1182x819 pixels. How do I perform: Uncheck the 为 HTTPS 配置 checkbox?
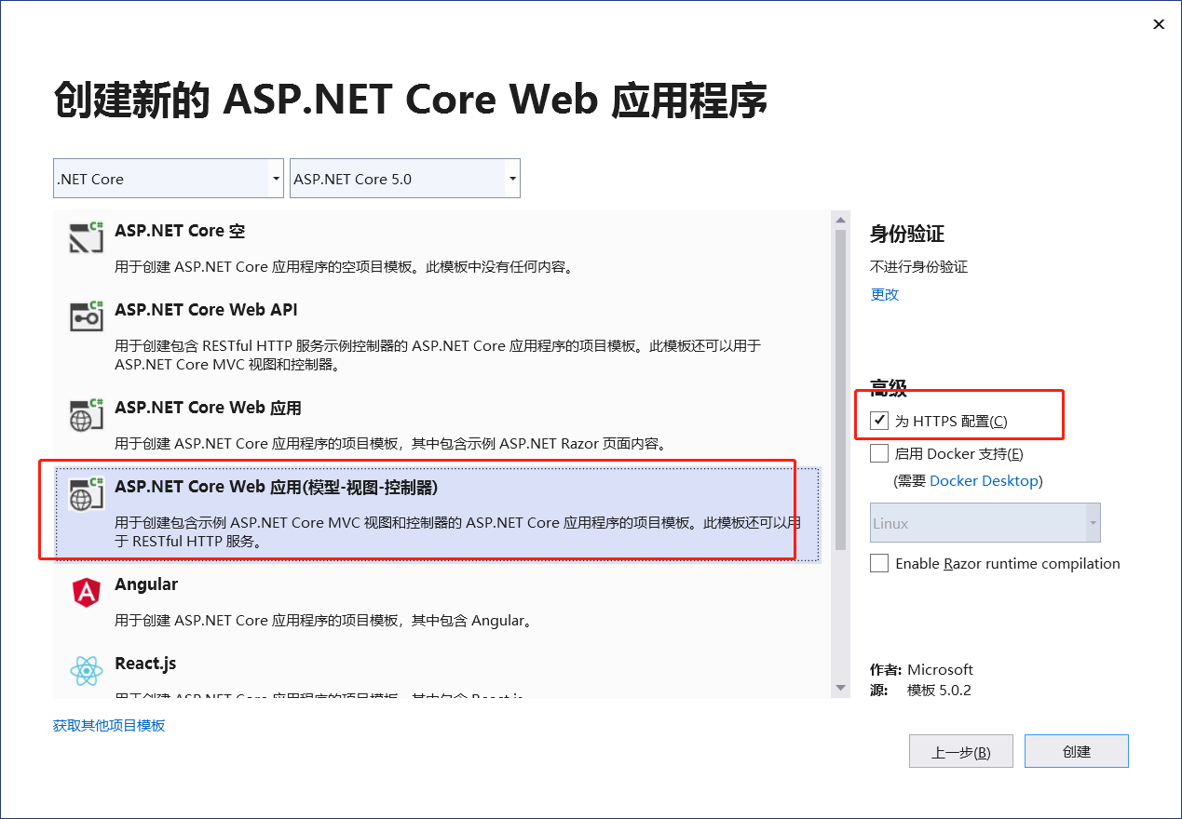[x=879, y=421]
